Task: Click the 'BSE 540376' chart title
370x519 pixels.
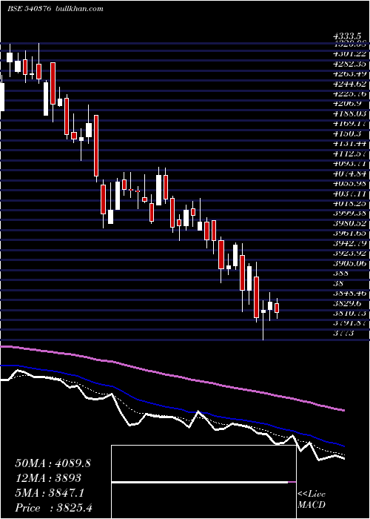Action: (29, 9)
